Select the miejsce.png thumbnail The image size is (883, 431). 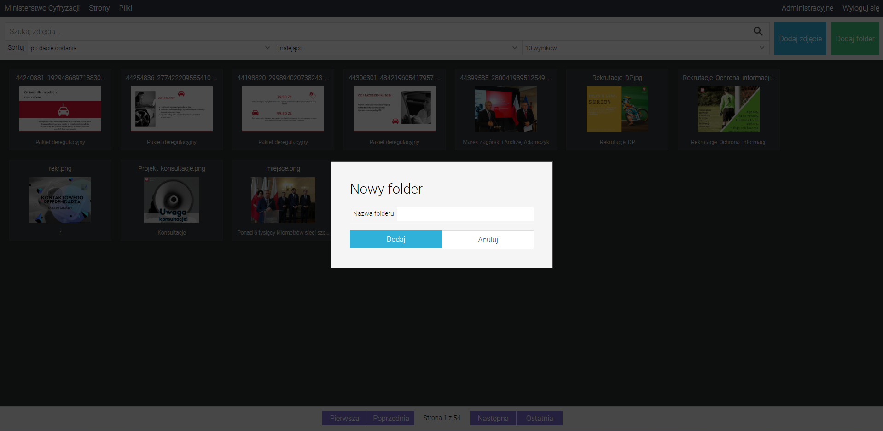[283, 200]
